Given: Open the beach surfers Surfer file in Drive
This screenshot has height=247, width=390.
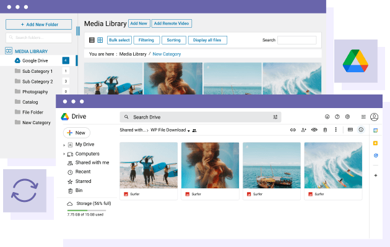Looking at the screenshot, I should pos(149,171).
